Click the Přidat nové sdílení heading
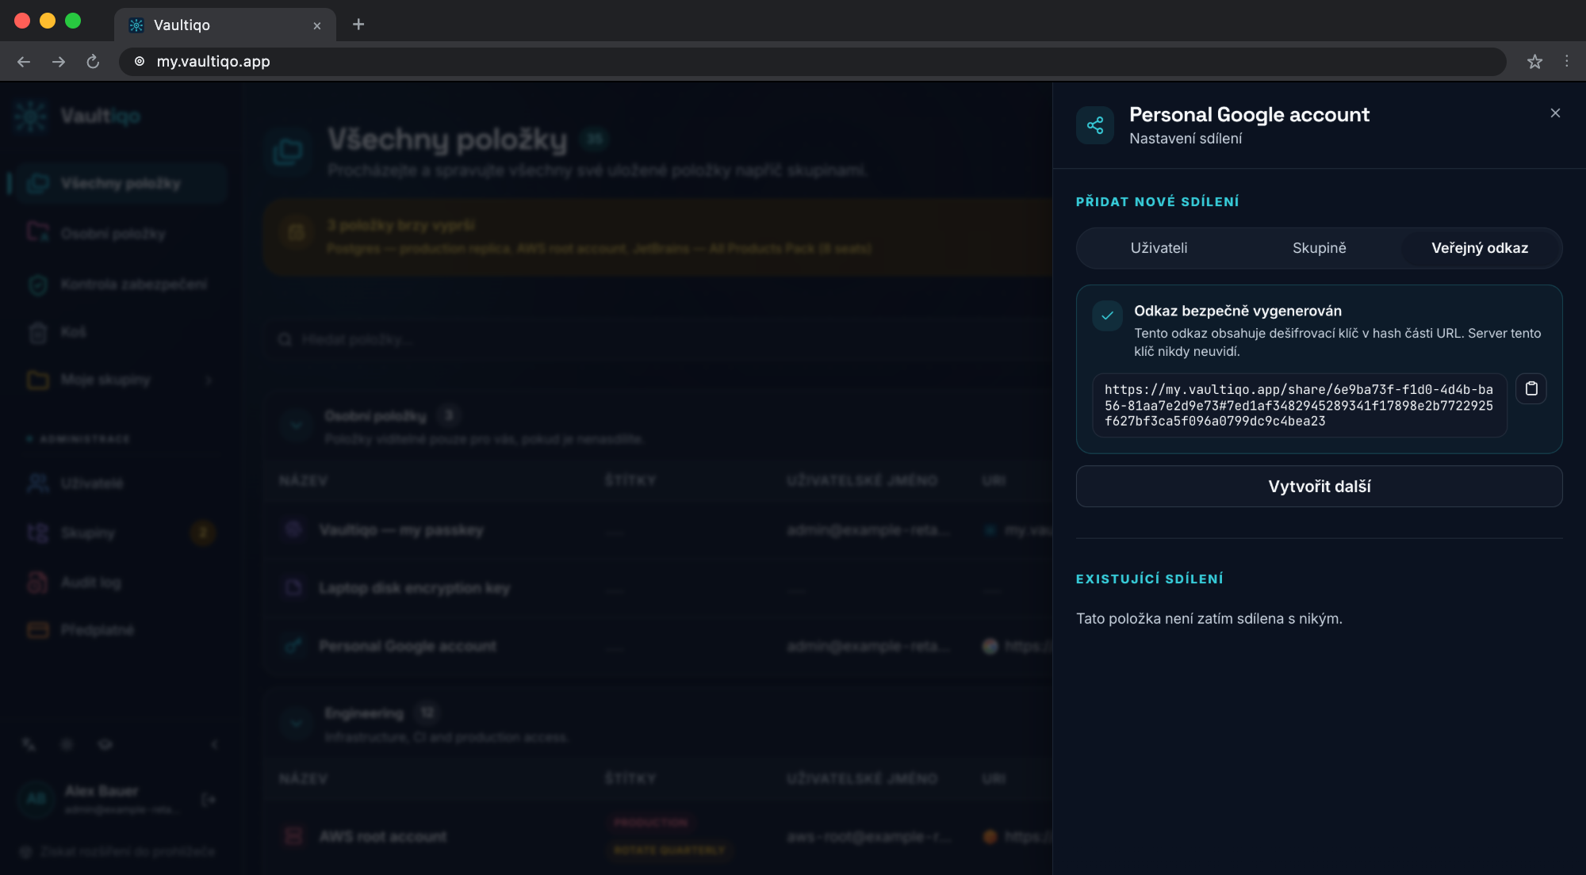This screenshot has width=1586, height=875. click(1157, 202)
